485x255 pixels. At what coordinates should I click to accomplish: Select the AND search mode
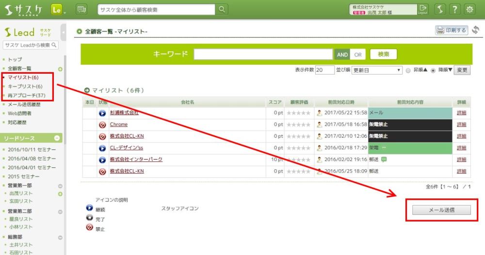click(342, 54)
